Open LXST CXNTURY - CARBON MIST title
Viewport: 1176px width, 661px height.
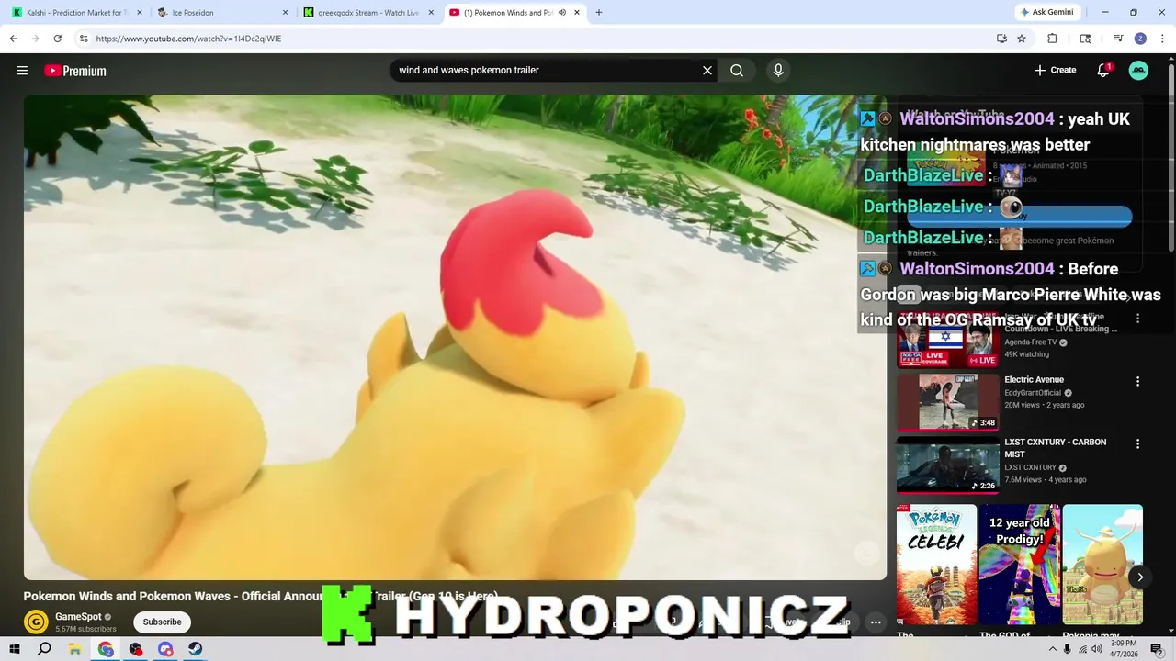coord(1055,448)
